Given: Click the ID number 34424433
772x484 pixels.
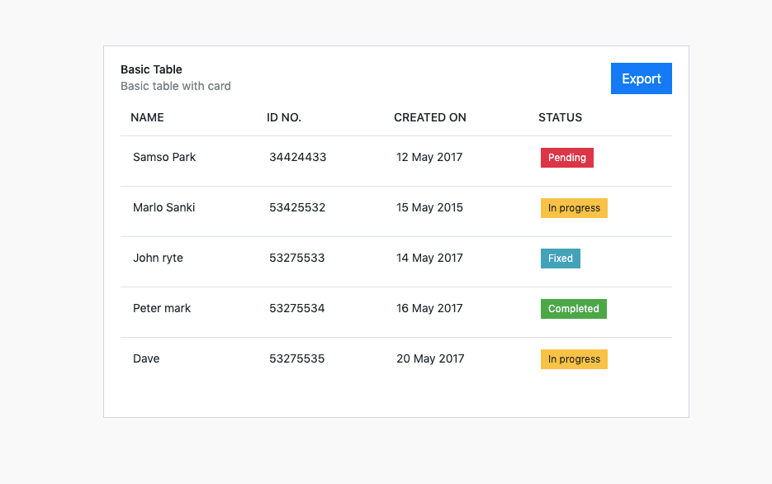Looking at the screenshot, I should (297, 157).
